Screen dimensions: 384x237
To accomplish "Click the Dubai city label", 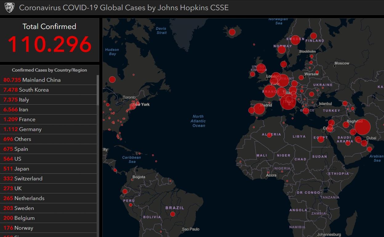I will coord(371,138).
